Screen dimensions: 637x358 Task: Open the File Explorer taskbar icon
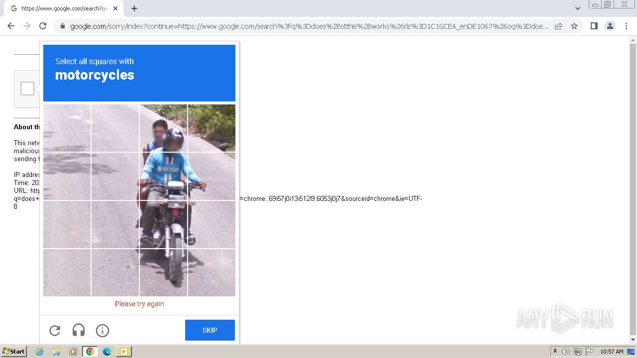pyautogui.click(x=56, y=352)
